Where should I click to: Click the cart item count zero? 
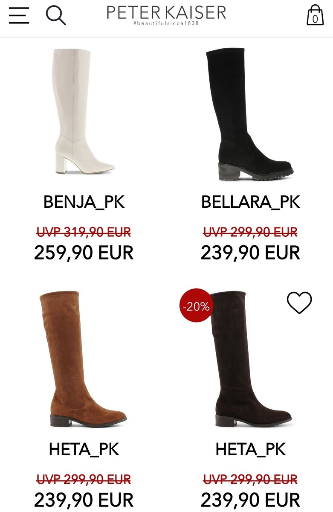[x=315, y=19]
